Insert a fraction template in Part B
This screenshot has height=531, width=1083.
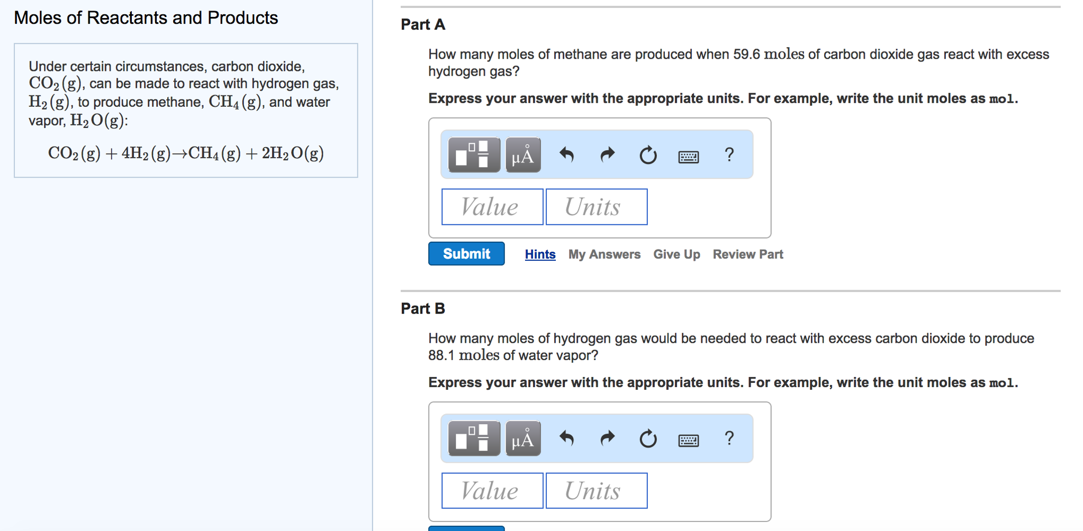pos(474,438)
